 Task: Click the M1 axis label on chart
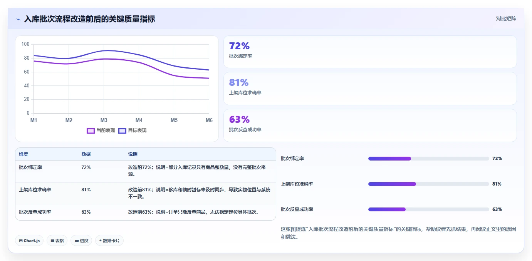click(34, 120)
